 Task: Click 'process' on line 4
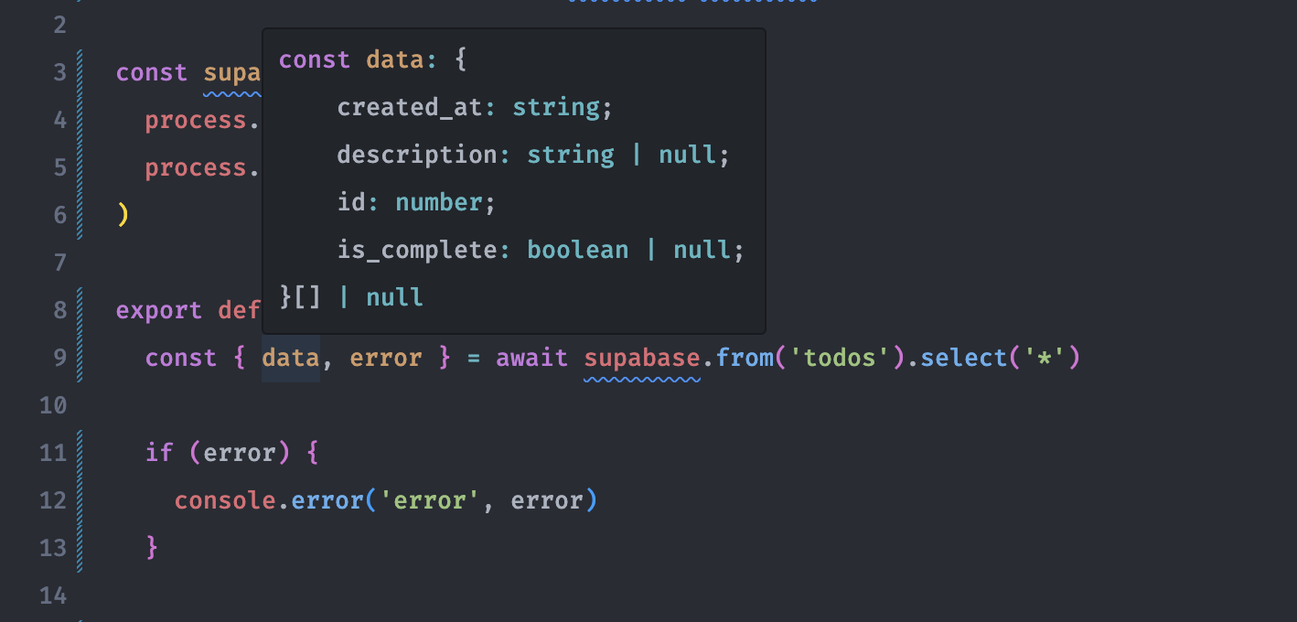196,120
